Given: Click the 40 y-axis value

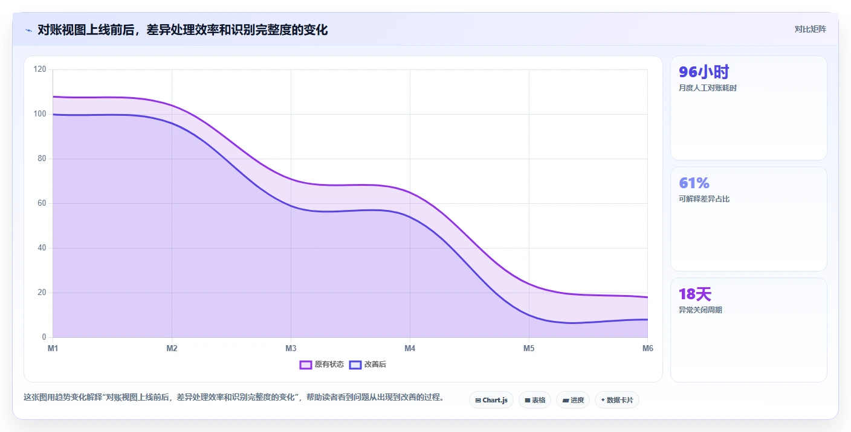Looking at the screenshot, I should (x=42, y=248).
